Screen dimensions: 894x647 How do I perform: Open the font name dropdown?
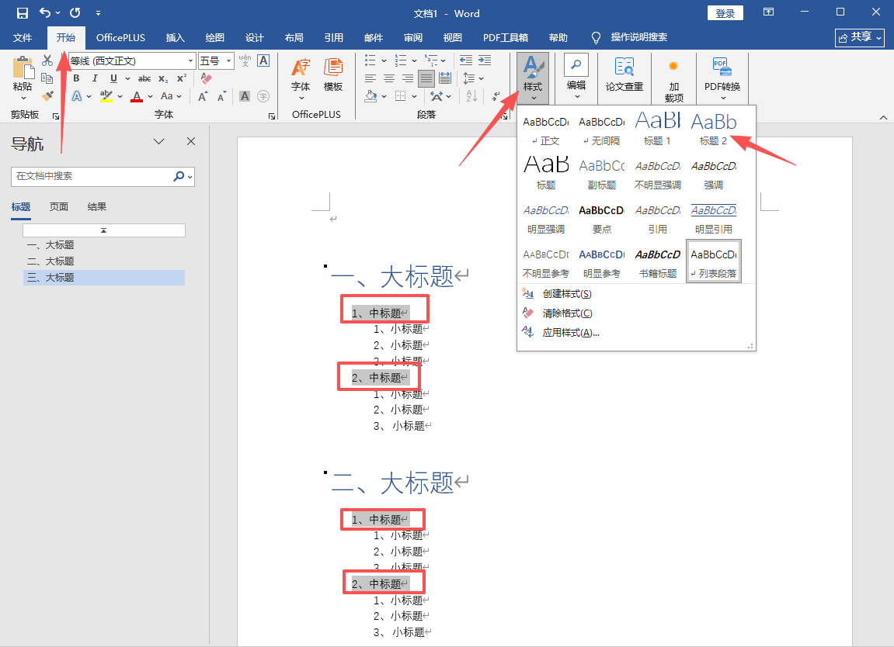point(190,61)
